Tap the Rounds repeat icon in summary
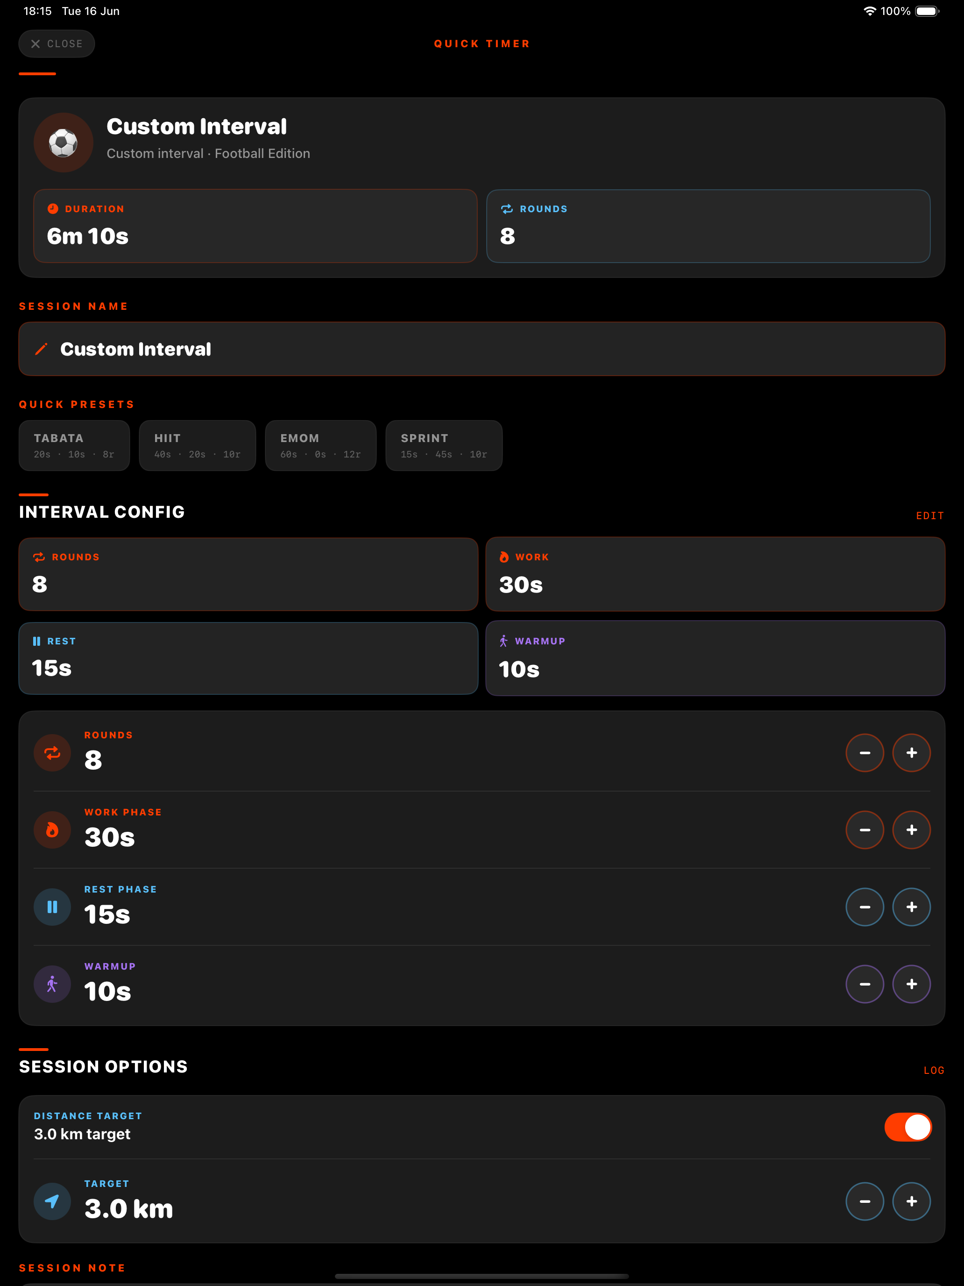964x1286 pixels. pyautogui.click(x=507, y=209)
